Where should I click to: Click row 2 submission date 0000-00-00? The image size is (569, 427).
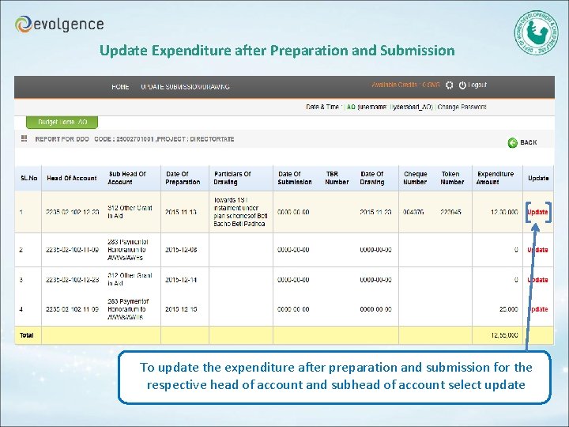coord(293,250)
